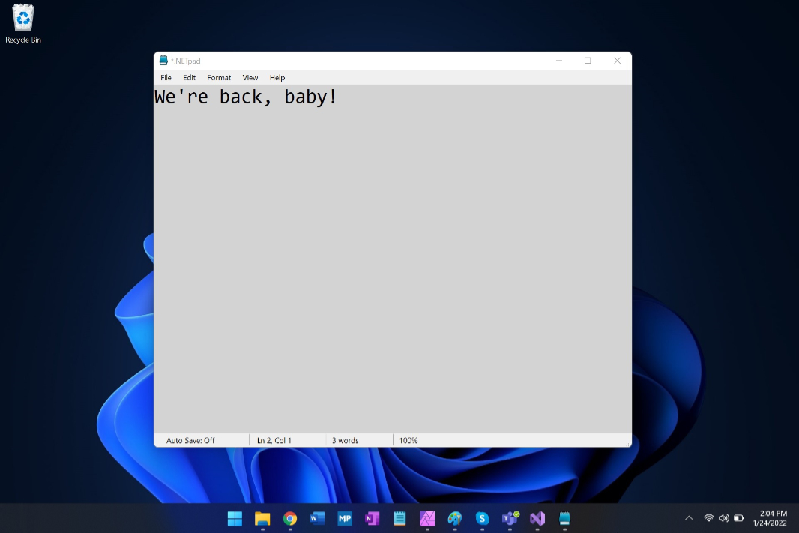Click the notepad app icon in title bar
This screenshot has width=799, height=533.
[163, 61]
